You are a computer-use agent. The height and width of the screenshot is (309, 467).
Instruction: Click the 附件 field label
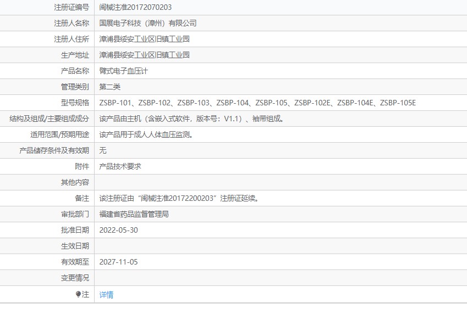[x=82, y=166]
